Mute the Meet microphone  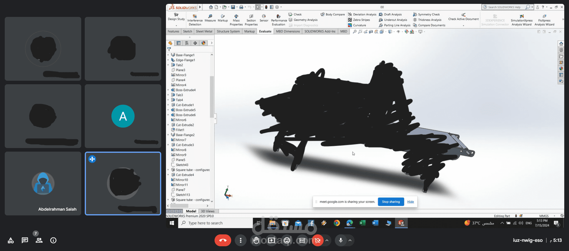pos(341,240)
